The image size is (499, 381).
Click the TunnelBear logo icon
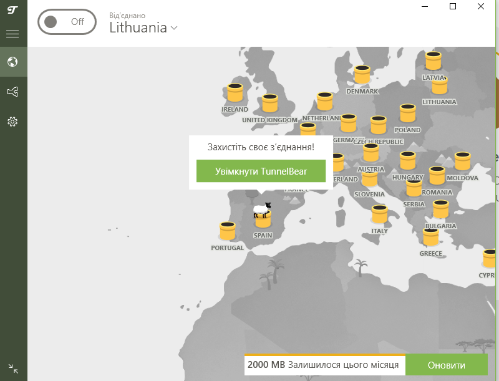pyautogui.click(x=12, y=10)
